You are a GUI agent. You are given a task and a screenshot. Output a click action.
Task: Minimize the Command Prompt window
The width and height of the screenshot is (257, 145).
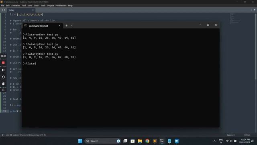(x=200, y=25)
